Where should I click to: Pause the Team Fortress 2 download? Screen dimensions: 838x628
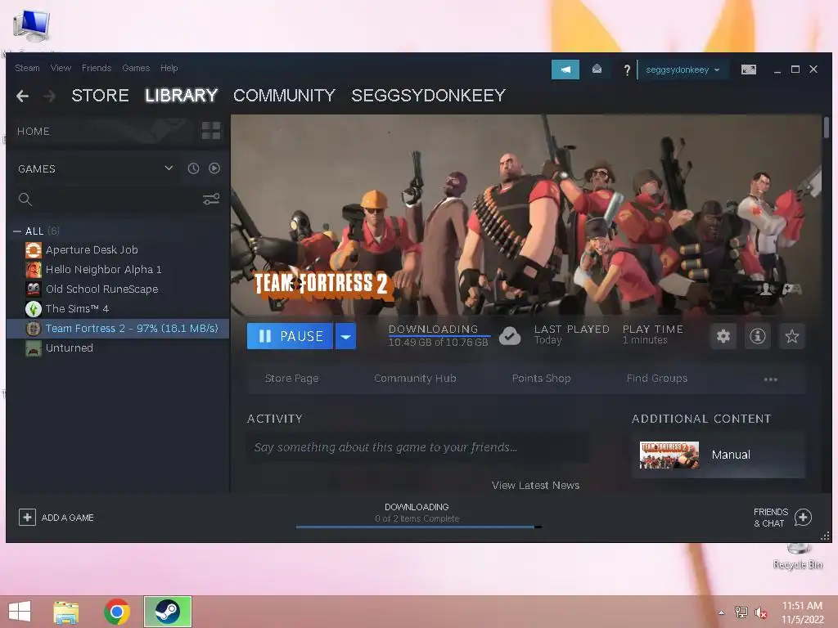290,336
